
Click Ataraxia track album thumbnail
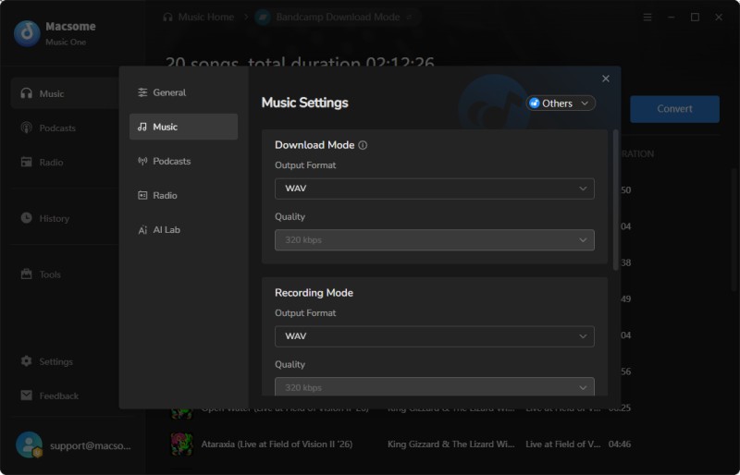(x=181, y=445)
